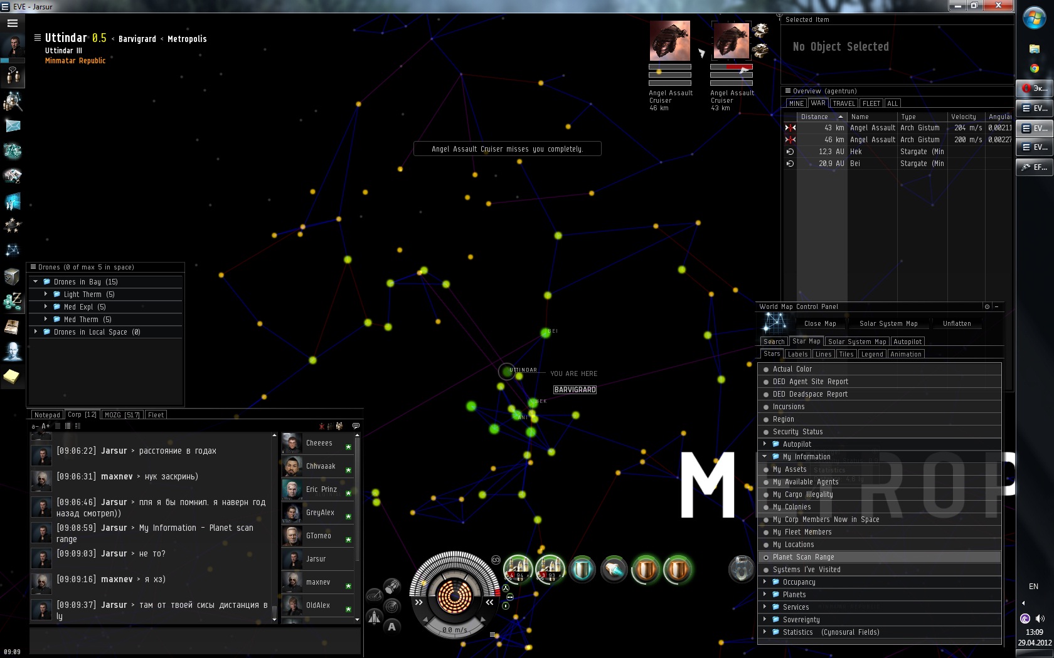This screenshot has height=658, width=1054.
Task: Select Security Status option
Action: pyautogui.click(x=880, y=432)
